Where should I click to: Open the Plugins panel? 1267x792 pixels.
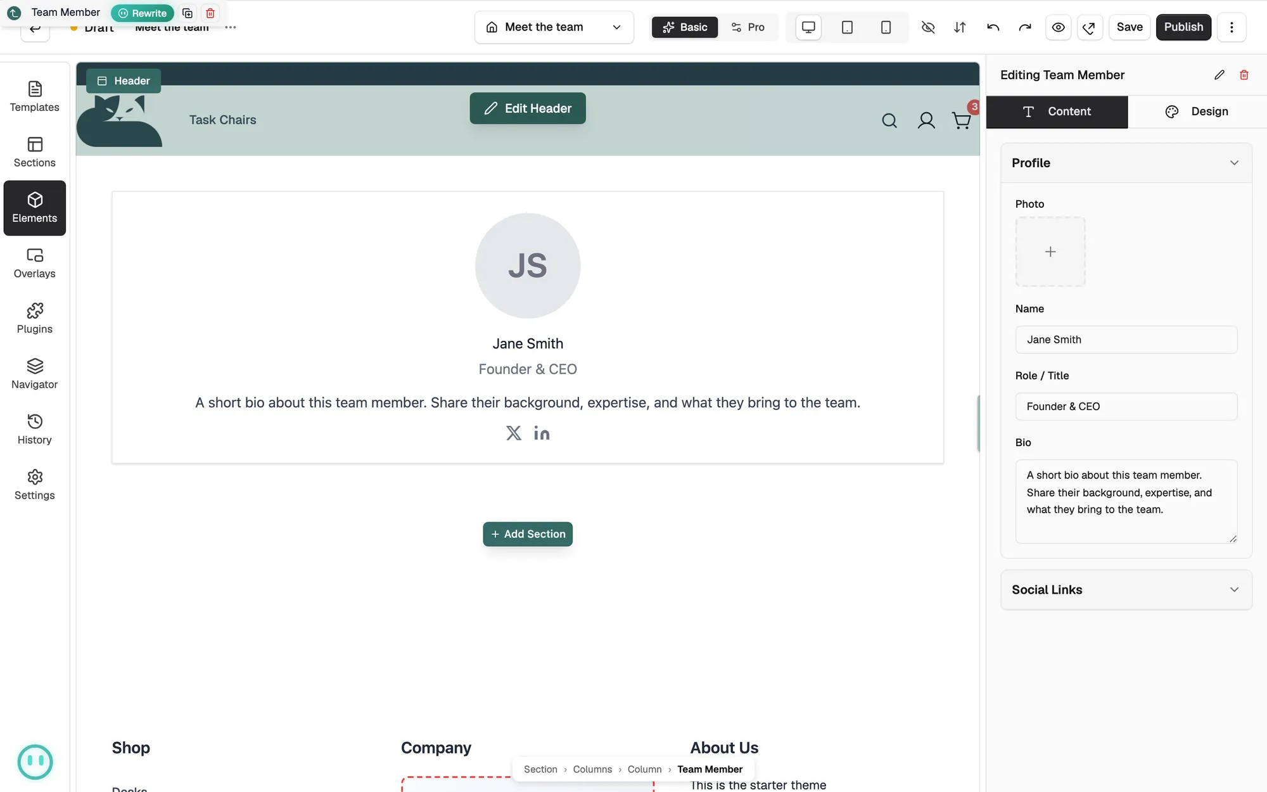point(35,319)
